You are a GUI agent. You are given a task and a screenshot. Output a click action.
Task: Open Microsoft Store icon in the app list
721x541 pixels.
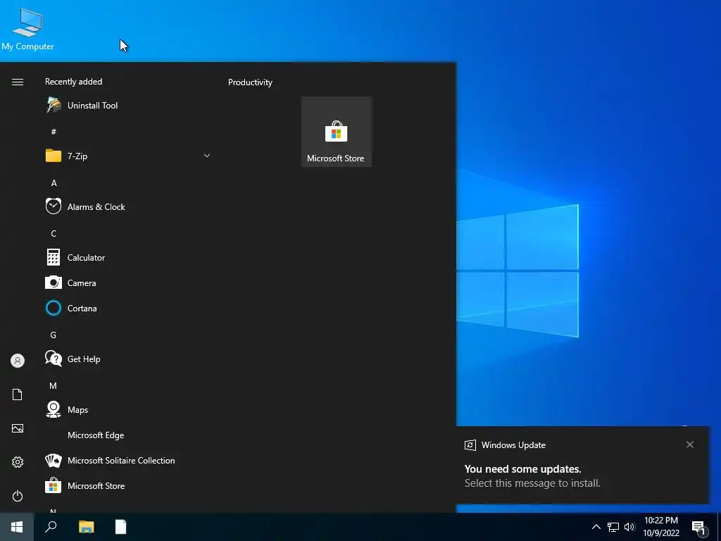[x=54, y=485]
